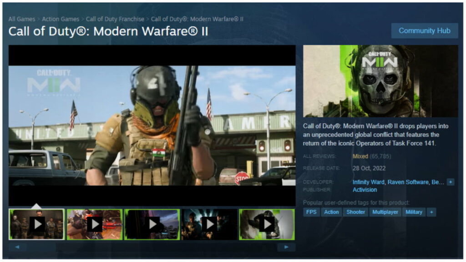Follow the Activision publisher link
This screenshot has height=262, width=466.
pyautogui.click(x=365, y=189)
